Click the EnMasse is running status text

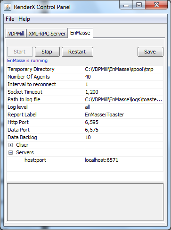[x=27, y=61]
